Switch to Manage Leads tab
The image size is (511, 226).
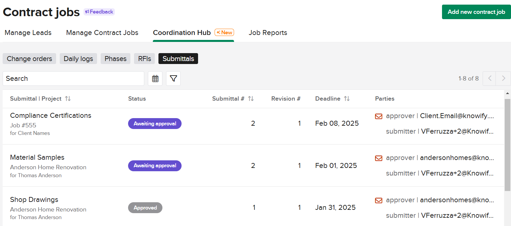(28, 33)
